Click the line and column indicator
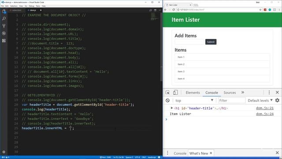 point(119,157)
